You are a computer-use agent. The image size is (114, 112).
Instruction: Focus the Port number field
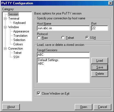pos(100,28)
